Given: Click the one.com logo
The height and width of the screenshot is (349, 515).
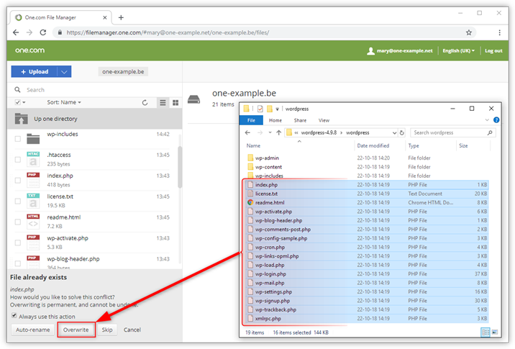Looking at the screenshot, I should tap(29, 50).
